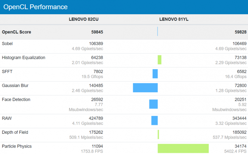The image size is (248, 154).
Task: Click Gaussian Blur score 72800
Action: click(x=241, y=86)
